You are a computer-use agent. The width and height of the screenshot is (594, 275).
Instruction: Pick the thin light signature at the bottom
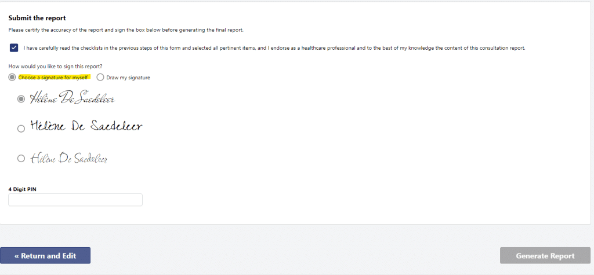[69, 157]
